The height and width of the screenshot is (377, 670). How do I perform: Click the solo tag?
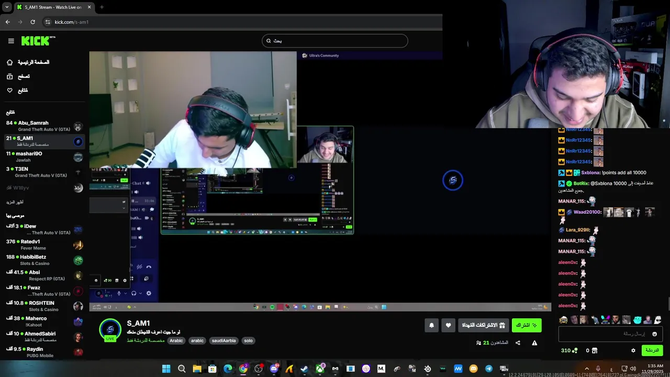(248, 340)
